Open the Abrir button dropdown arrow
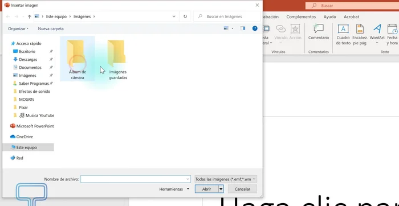This screenshot has height=206, width=399. [221, 189]
